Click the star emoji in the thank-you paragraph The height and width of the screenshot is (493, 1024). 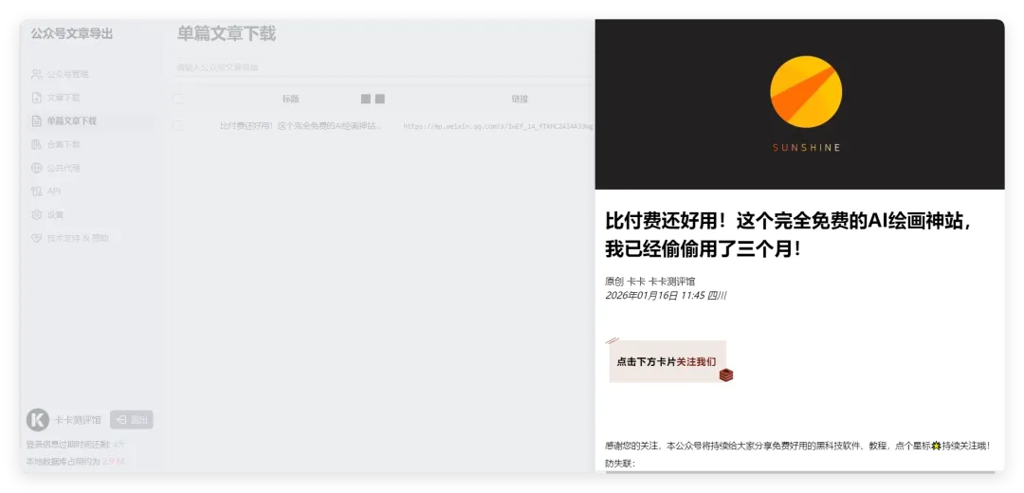[936, 446]
